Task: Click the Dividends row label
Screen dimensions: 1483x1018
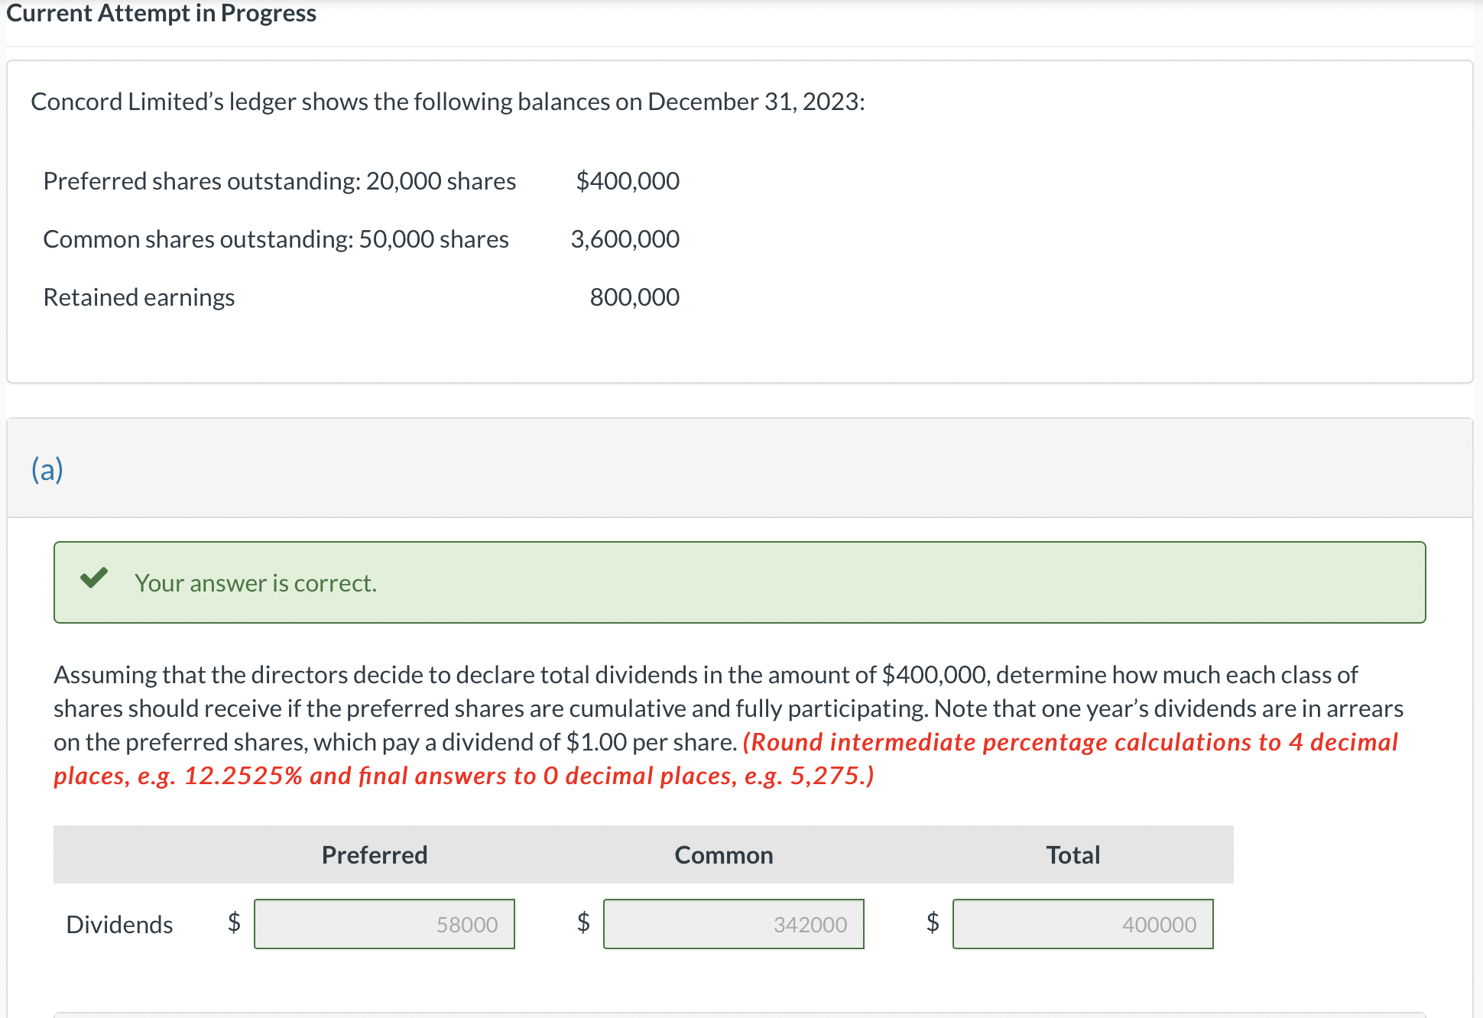Action: click(118, 924)
